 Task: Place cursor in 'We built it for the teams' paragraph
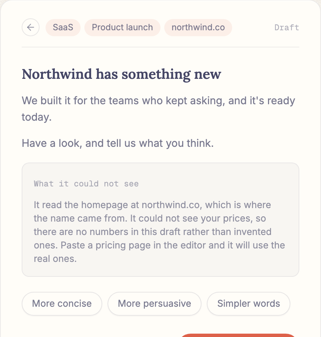pyautogui.click(x=159, y=109)
